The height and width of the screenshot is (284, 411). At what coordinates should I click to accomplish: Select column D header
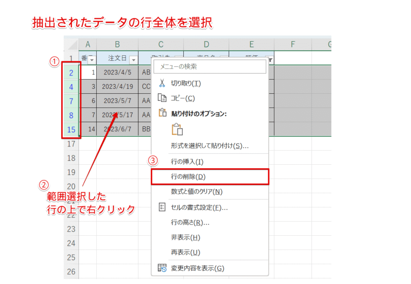tap(207, 45)
